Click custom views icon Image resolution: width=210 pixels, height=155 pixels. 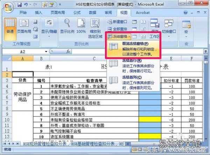click(35, 29)
